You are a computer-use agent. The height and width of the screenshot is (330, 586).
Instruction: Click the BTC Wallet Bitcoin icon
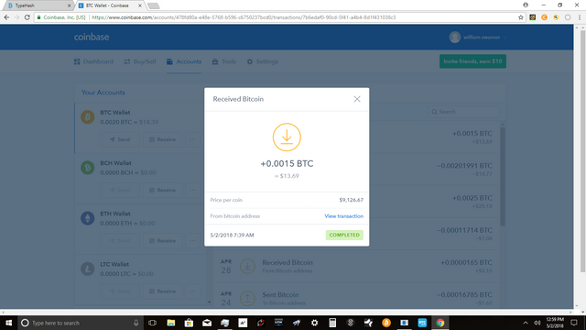pyautogui.click(x=88, y=117)
